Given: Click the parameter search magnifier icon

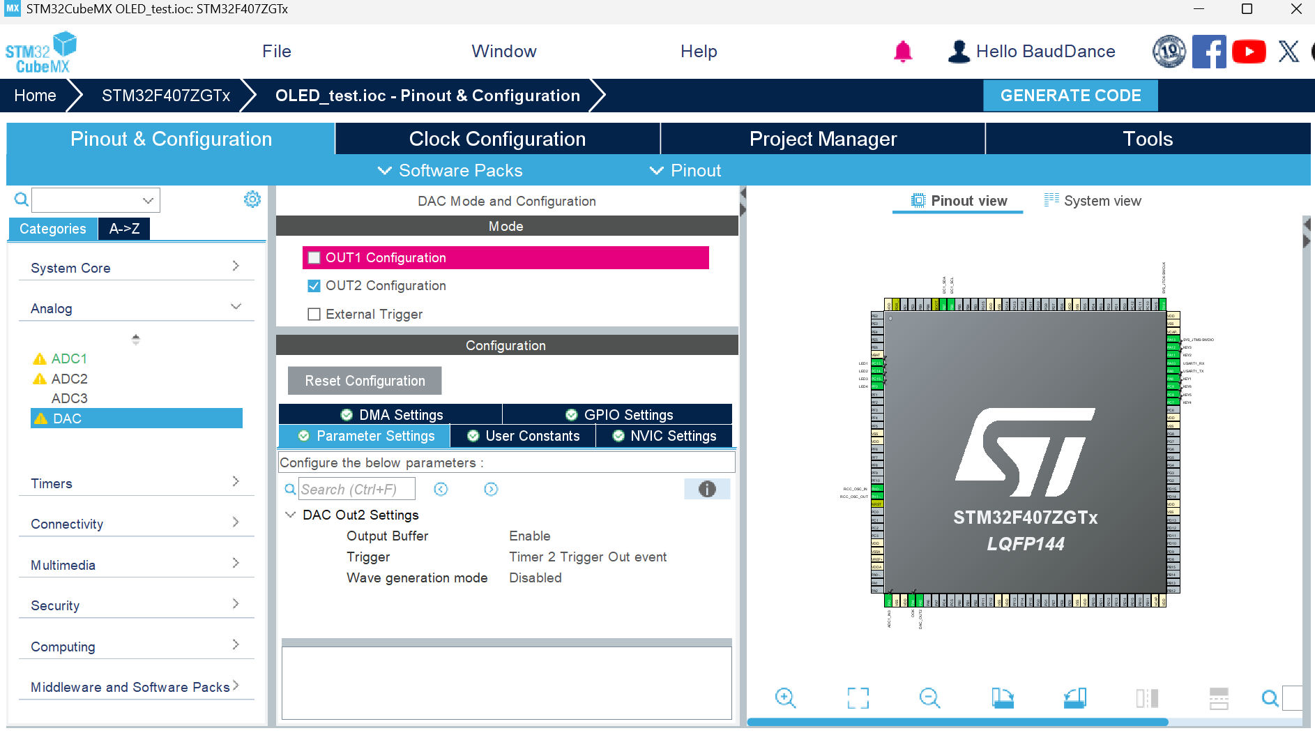Looking at the screenshot, I should [290, 490].
